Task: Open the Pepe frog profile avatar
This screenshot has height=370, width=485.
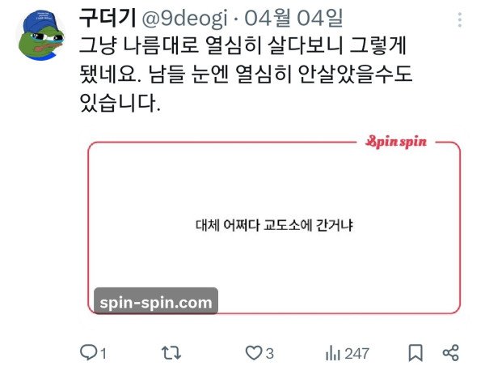Action: pyautogui.click(x=41, y=35)
